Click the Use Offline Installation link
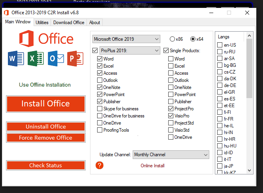The width and height of the screenshot is (263, 193). pyautogui.click(x=45, y=85)
